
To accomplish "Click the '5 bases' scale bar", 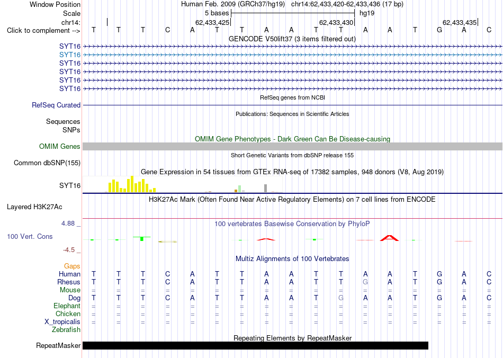I will [x=293, y=13].
